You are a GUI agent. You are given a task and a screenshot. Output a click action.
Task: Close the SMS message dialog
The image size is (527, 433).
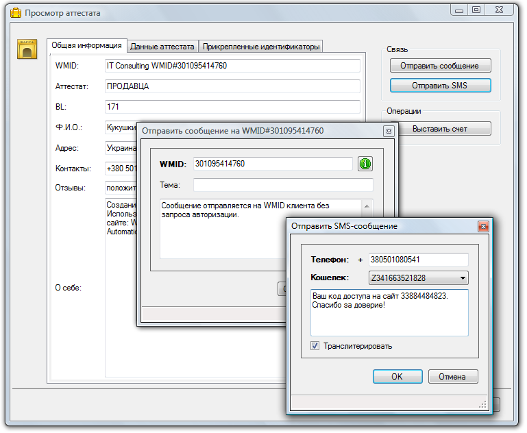tap(483, 225)
